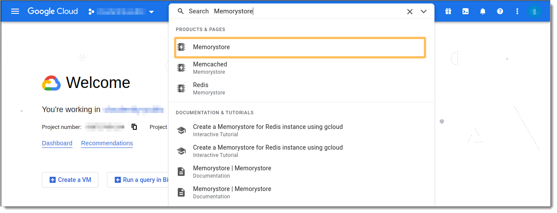
Task: Open the notifications bell
Action: point(483,12)
